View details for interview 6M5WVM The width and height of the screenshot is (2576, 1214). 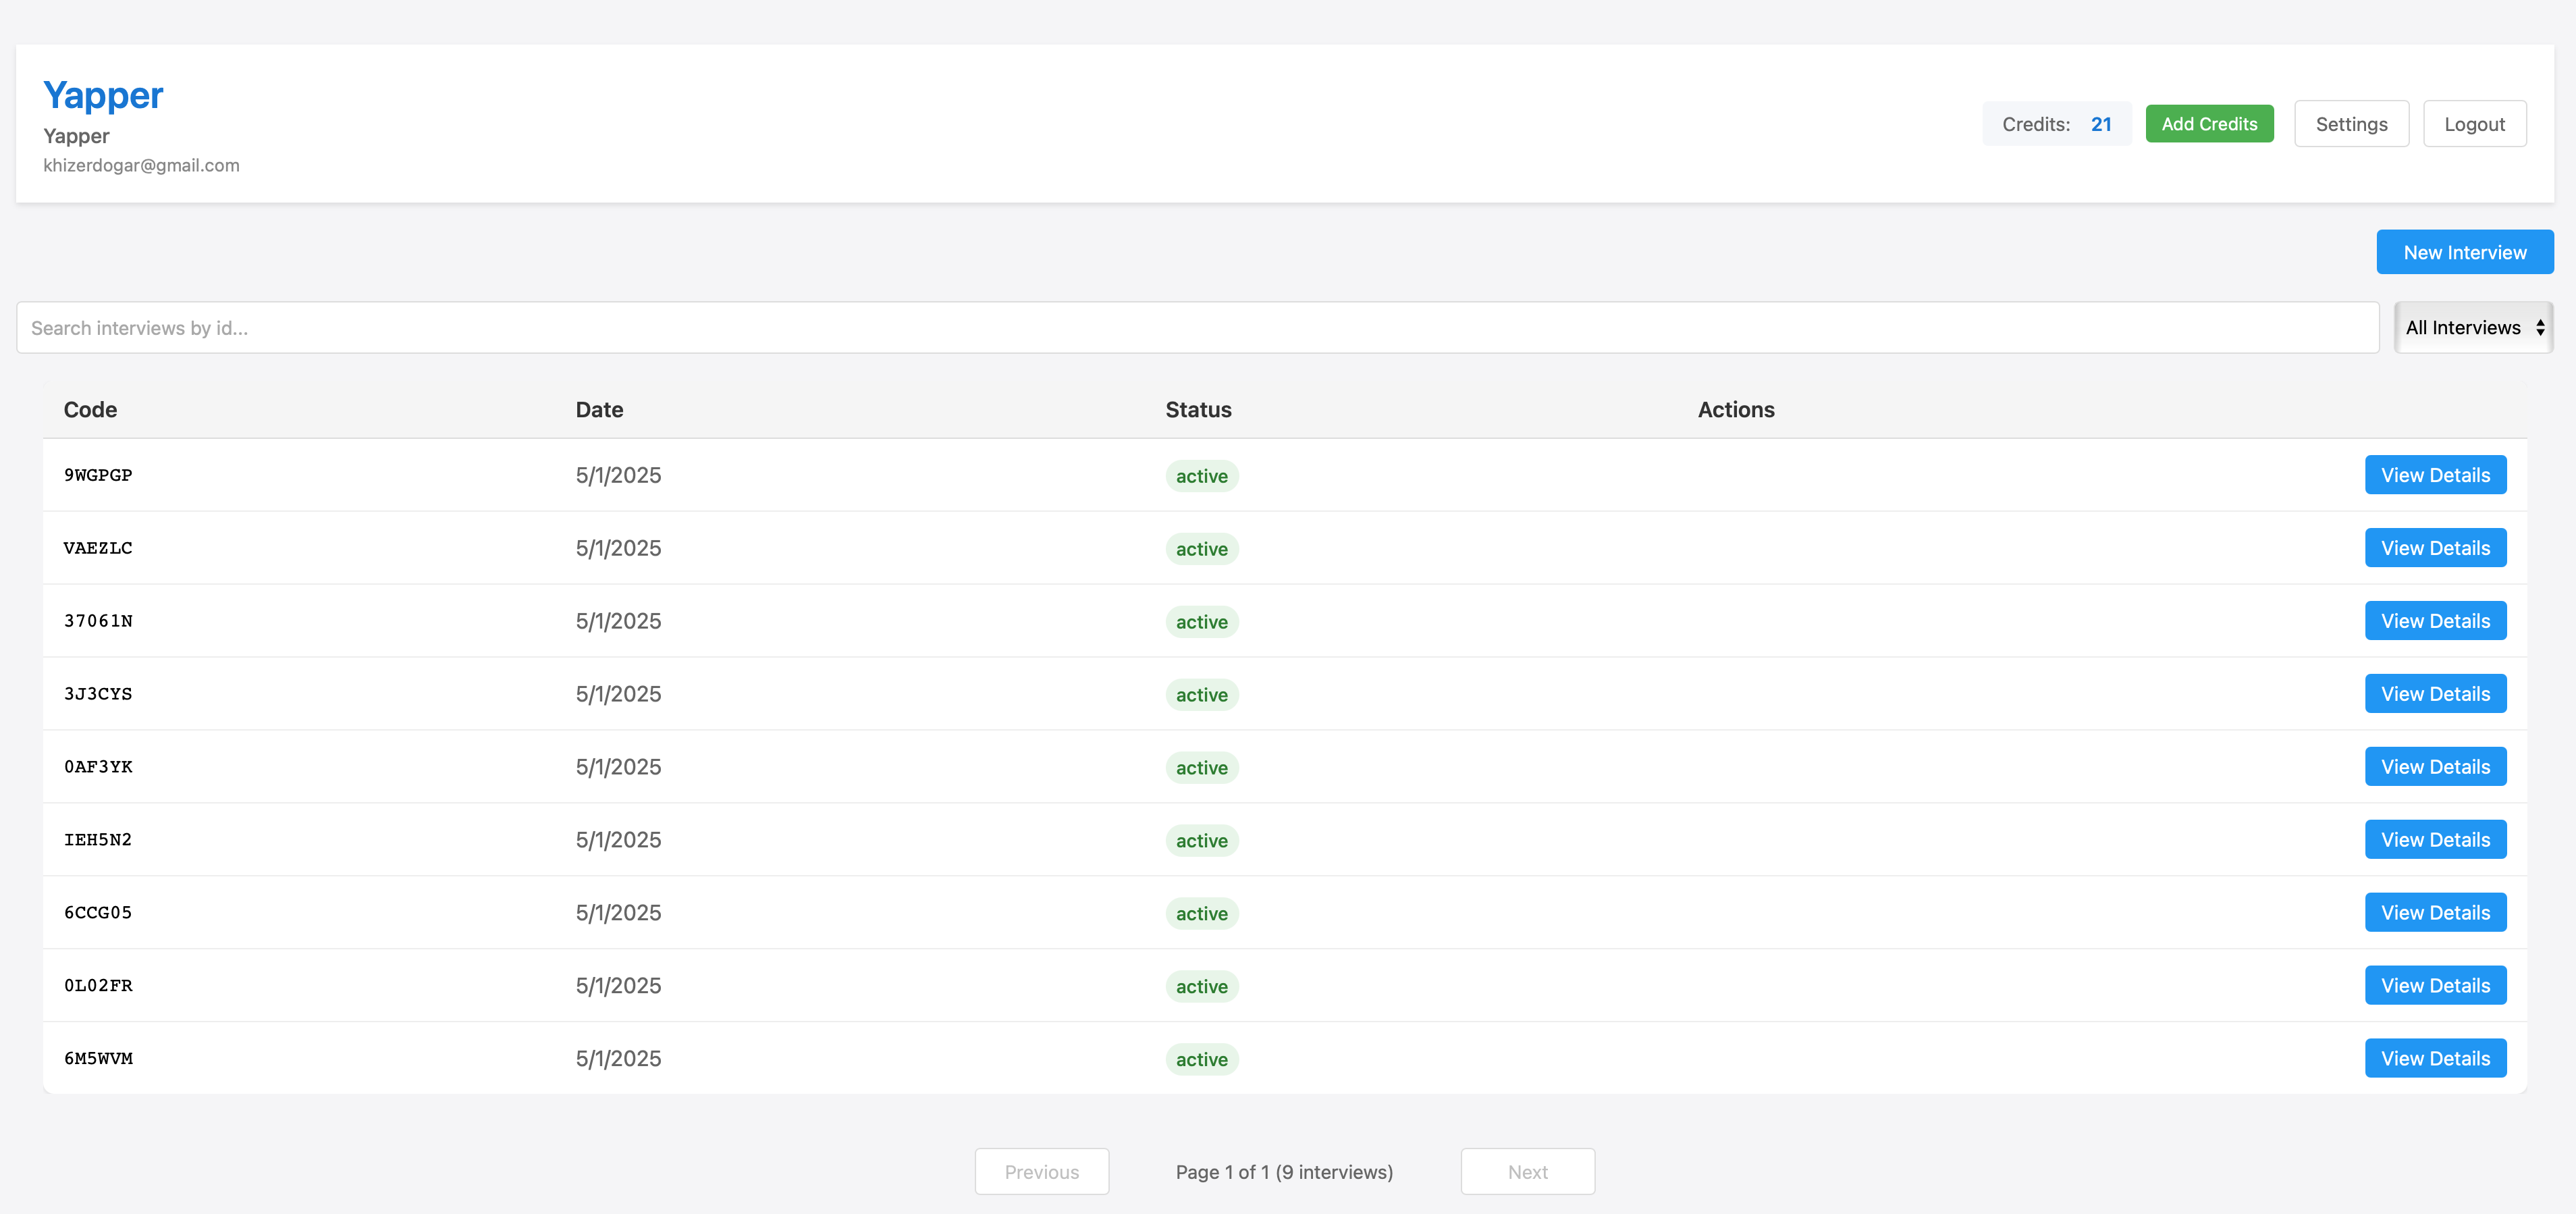point(2434,1058)
